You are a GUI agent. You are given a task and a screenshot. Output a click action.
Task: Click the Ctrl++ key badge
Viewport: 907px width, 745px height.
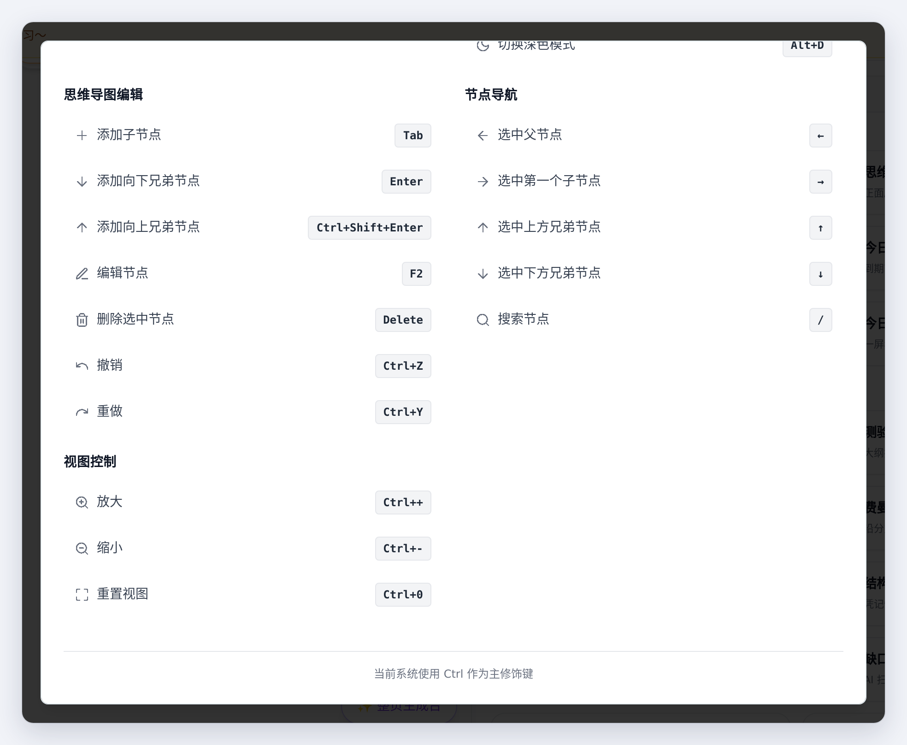pos(403,503)
